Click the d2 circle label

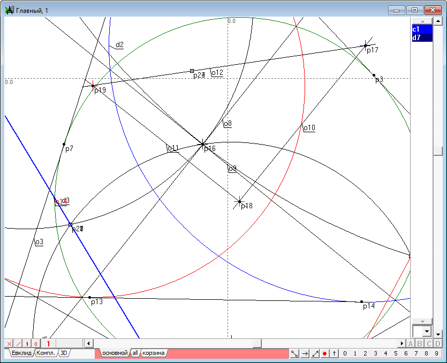(x=120, y=45)
